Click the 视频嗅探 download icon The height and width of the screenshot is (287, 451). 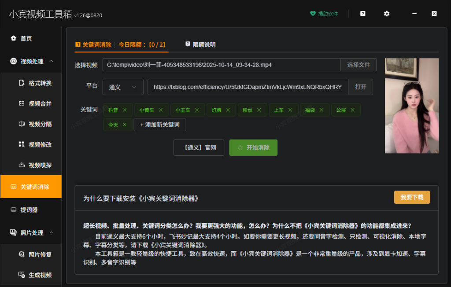point(22,165)
